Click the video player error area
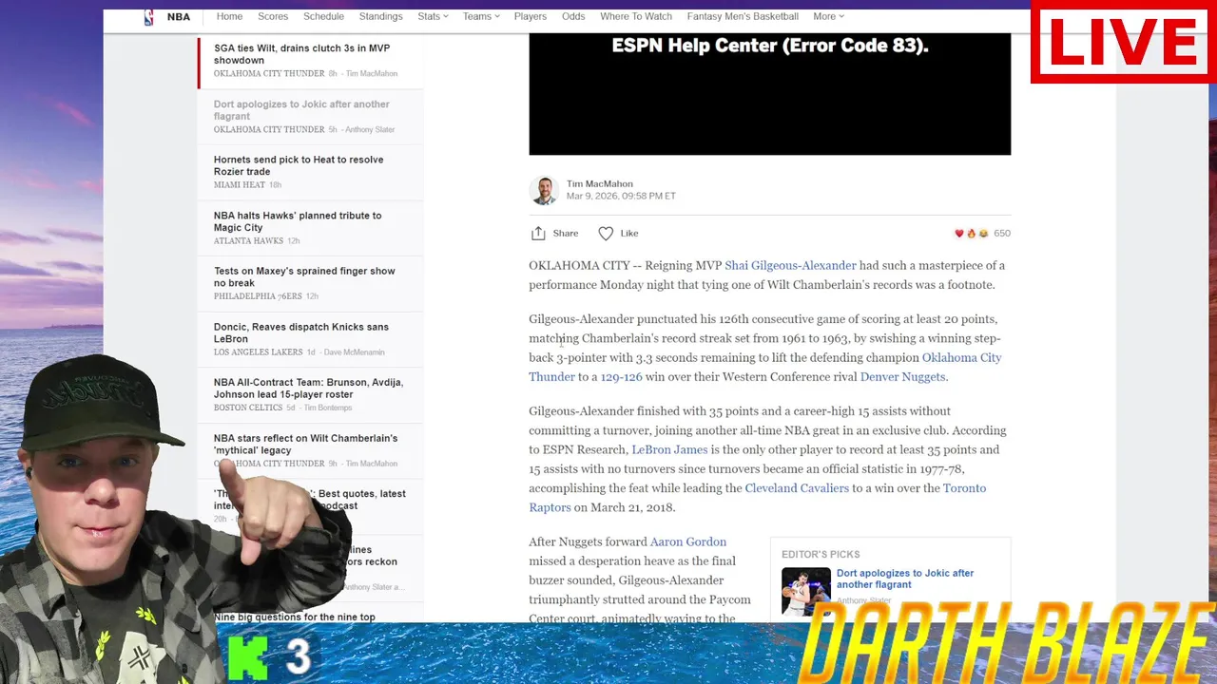This screenshot has height=684, width=1217. (769, 93)
